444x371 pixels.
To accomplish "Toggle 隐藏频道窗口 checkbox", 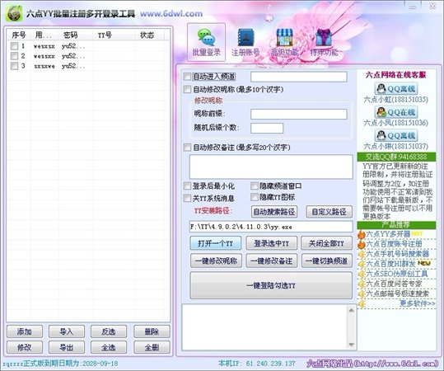I will click(255, 186).
